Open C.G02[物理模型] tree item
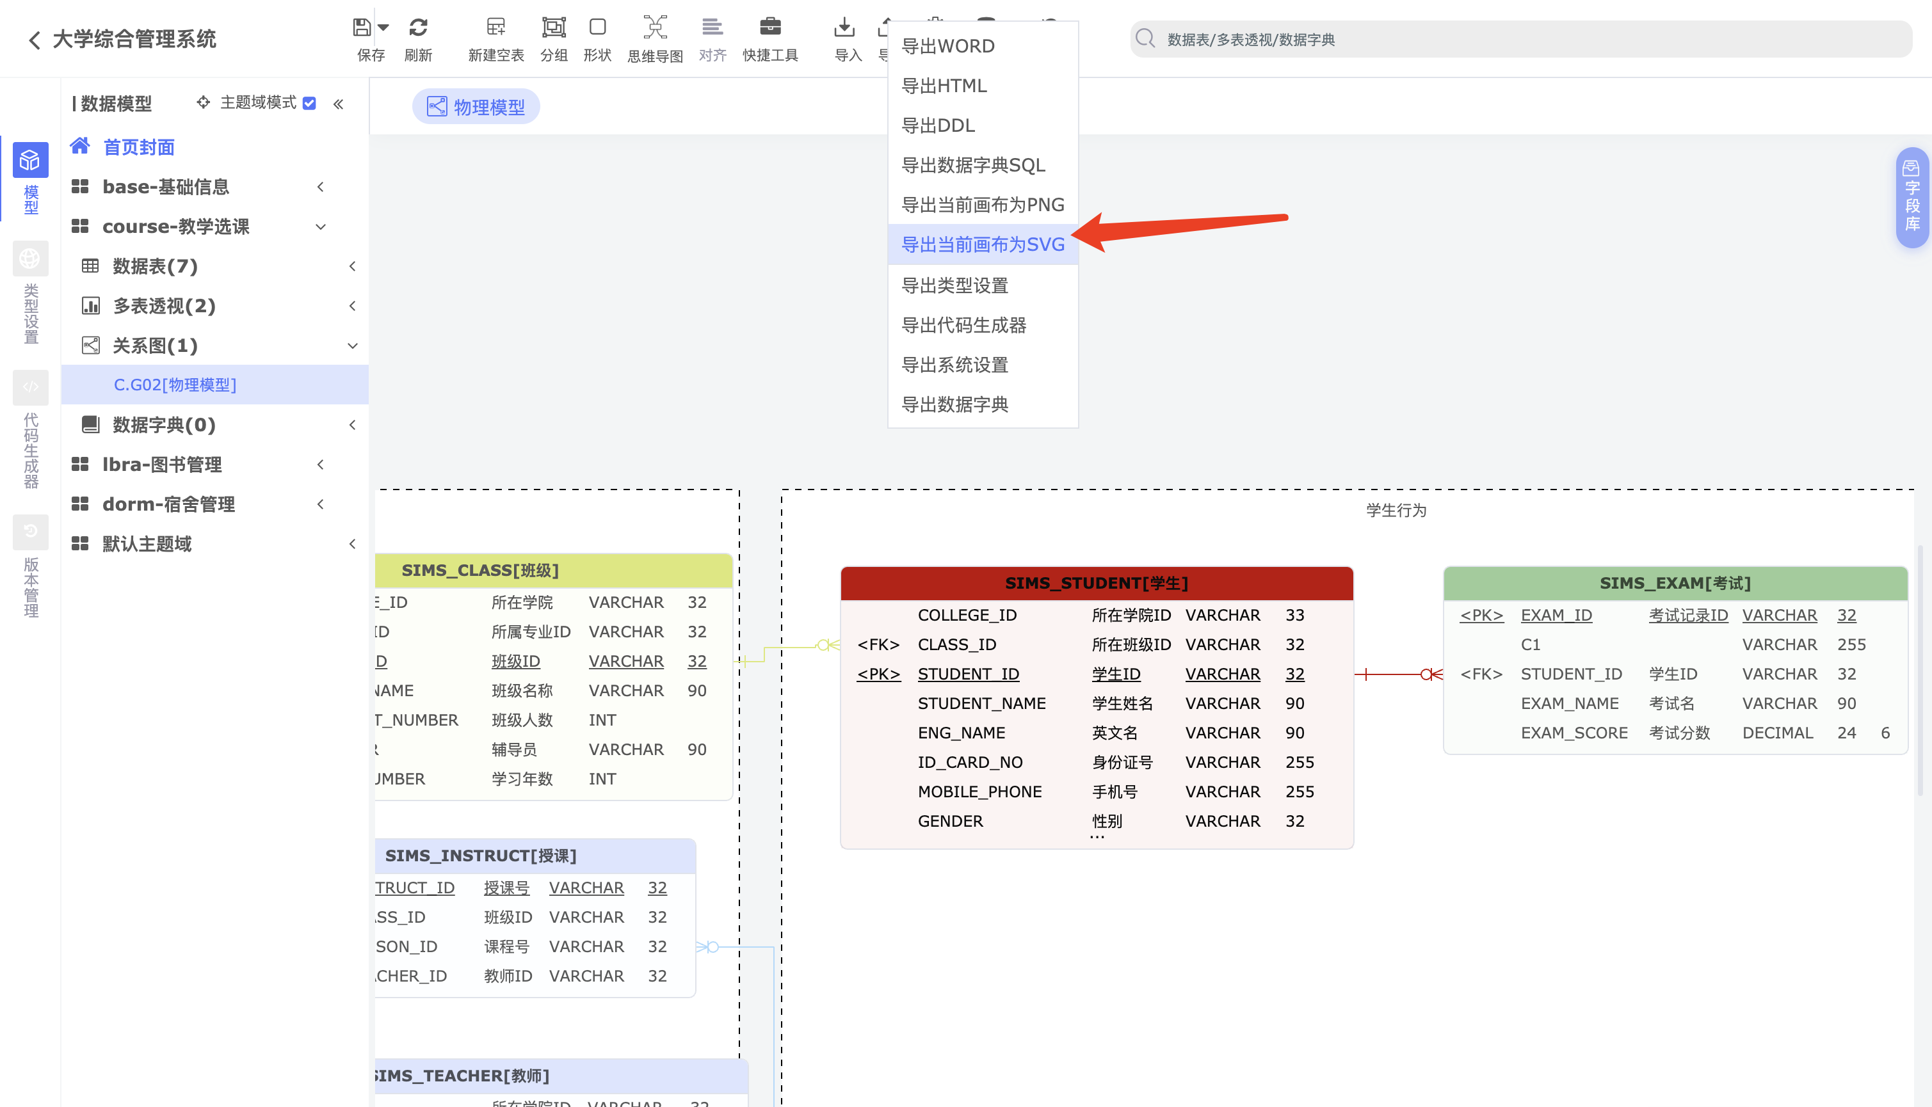 [x=215, y=385]
